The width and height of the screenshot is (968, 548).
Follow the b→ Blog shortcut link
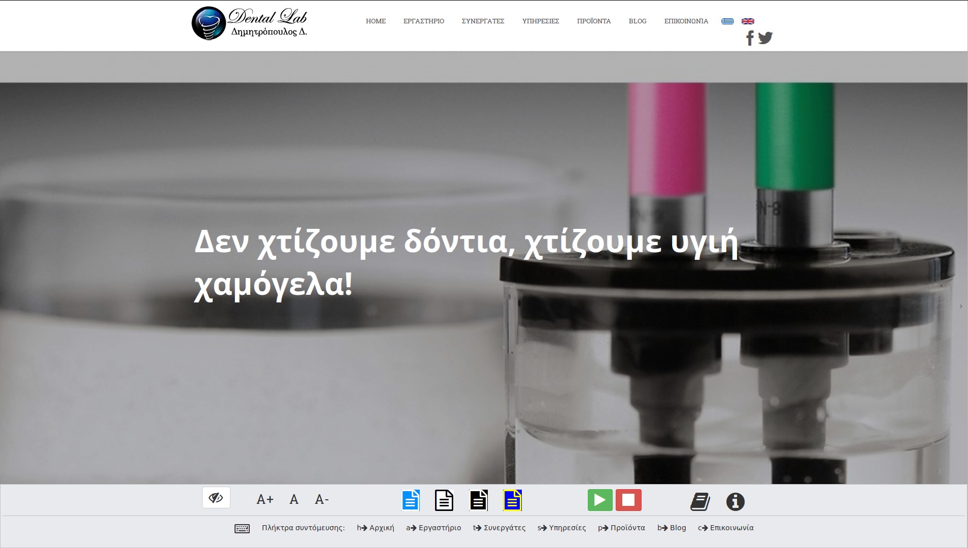click(x=672, y=528)
